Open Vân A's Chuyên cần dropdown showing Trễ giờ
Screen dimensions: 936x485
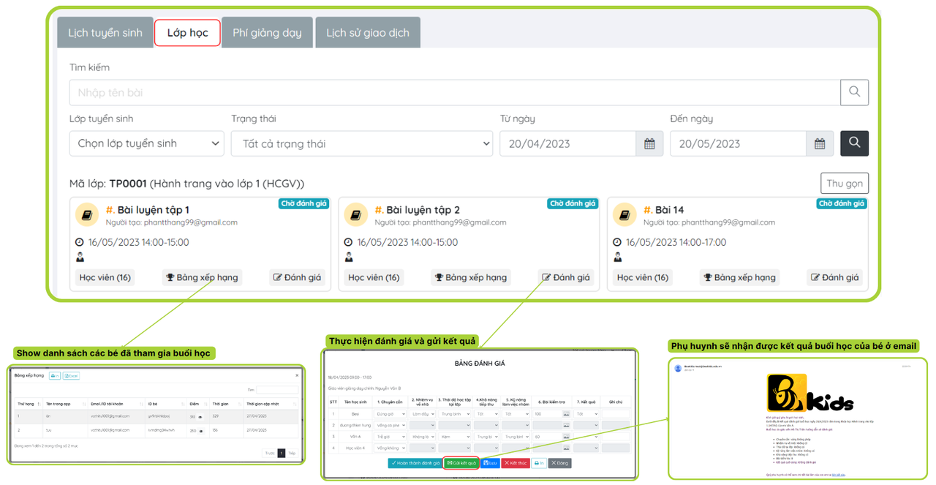tap(389, 437)
